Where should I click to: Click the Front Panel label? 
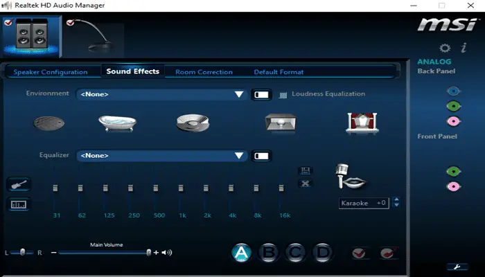(437, 136)
